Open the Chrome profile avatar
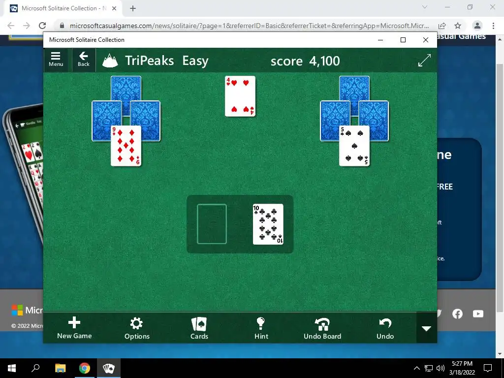The width and height of the screenshot is (504, 378). 477,26
